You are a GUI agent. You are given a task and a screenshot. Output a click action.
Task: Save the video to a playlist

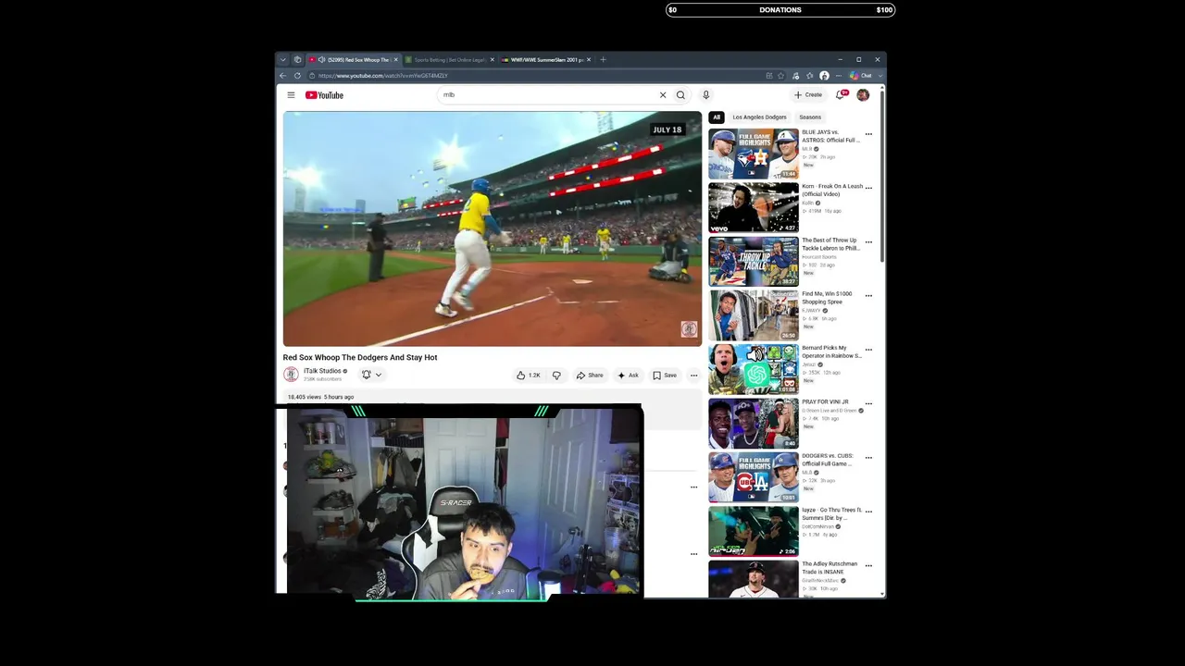[x=665, y=376]
